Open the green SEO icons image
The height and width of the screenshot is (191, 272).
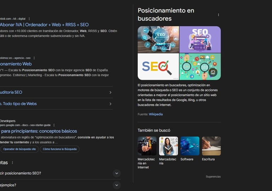[200, 67]
